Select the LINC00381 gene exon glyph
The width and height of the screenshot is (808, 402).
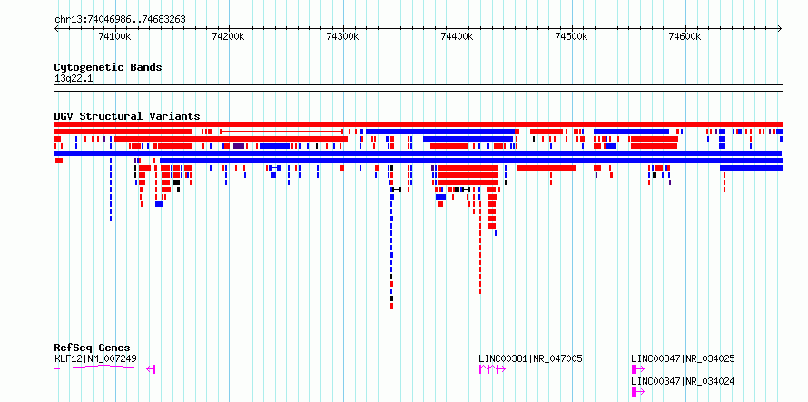coord(492,369)
